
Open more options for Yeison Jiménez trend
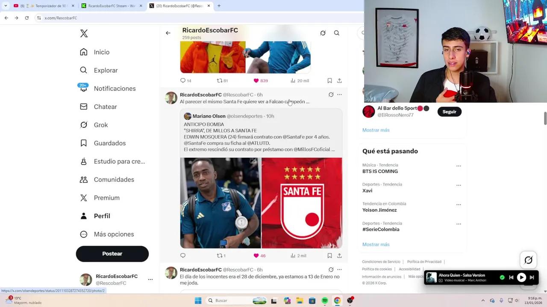tap(459, 205)
